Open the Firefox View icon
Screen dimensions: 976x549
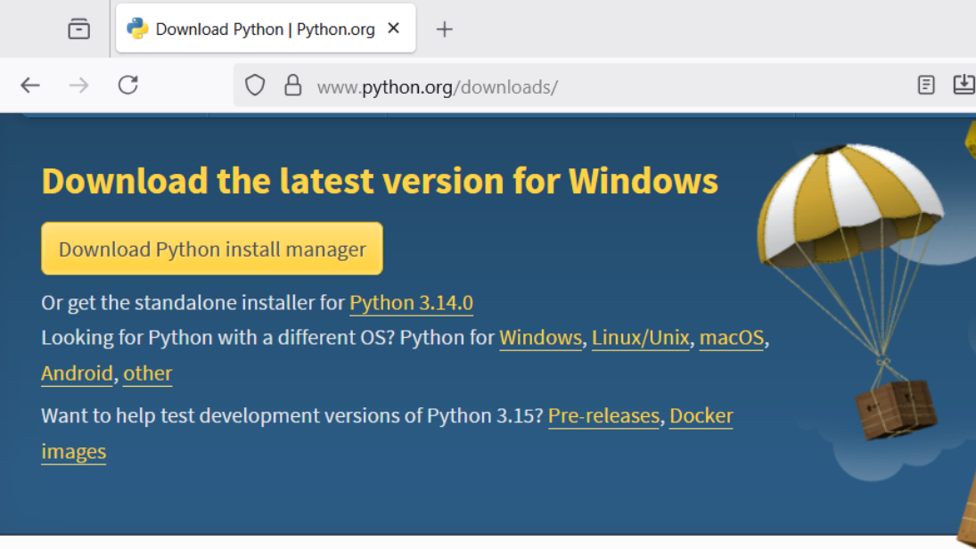pyautogui.click(x=79, y=29)
